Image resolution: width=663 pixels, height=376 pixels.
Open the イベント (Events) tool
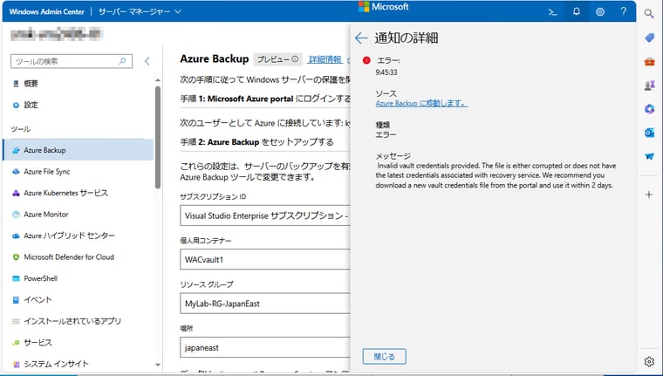[79, 300]
